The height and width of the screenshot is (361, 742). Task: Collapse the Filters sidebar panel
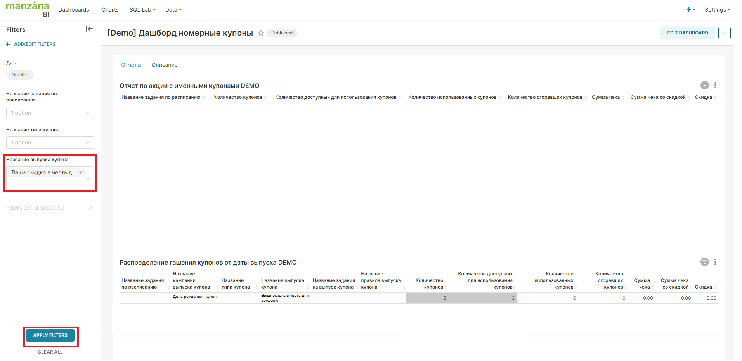pyautogui.click(x=89, y=29)
